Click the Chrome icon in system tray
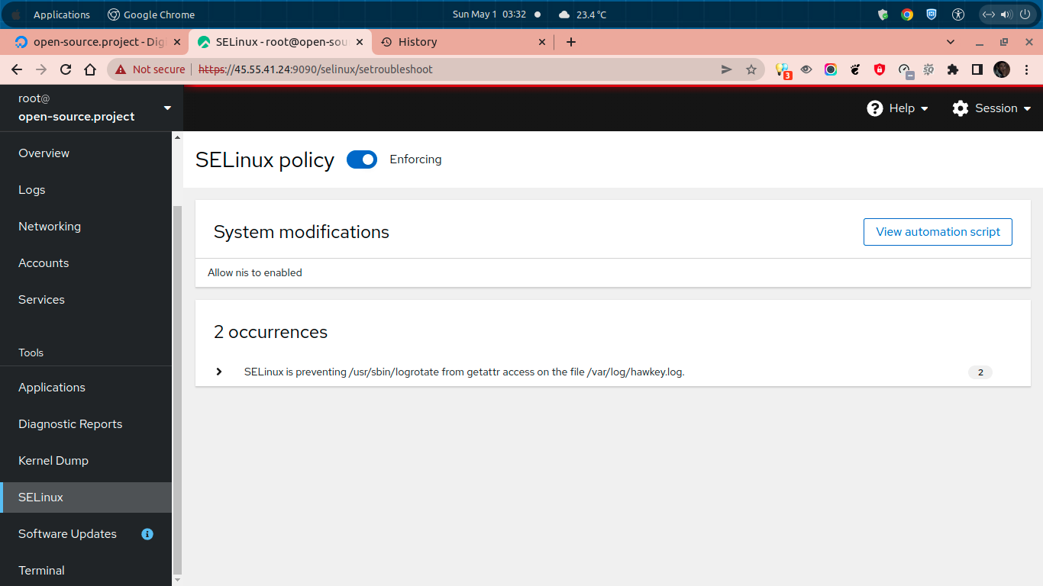This screenshot has width=1043, height=586. point(907,14)
